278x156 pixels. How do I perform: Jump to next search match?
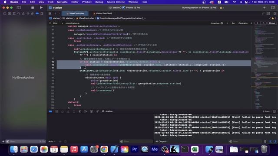(x=264, y=23)
